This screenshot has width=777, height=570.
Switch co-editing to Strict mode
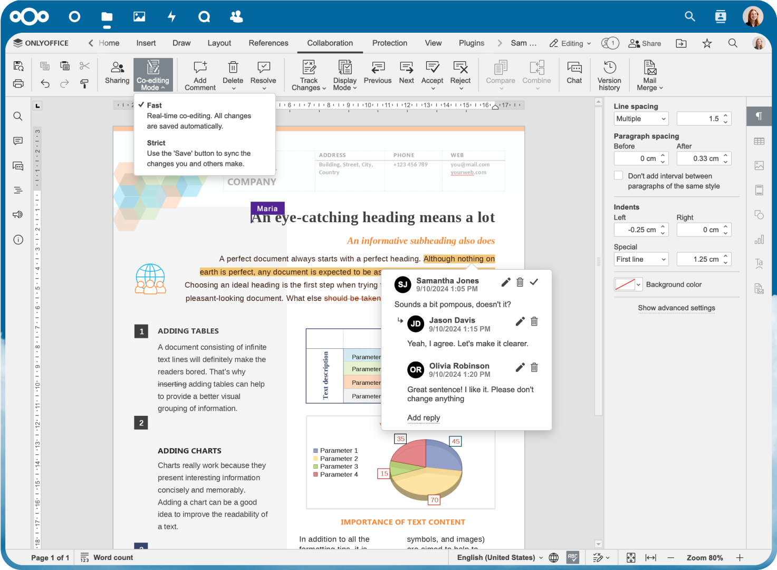(156, 142)
